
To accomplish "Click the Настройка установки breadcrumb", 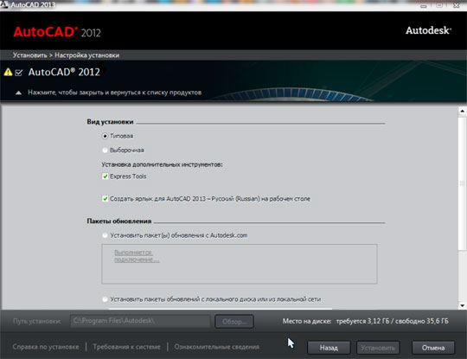I will (87, 55).
